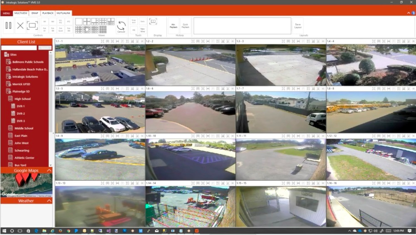The width and height of the screenshot is (416, 235).
Task: Open the MENU tab
Action: pos(6,13)
